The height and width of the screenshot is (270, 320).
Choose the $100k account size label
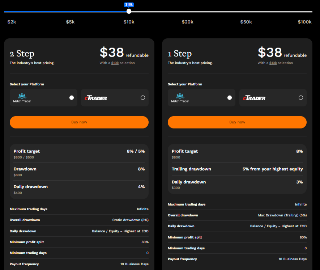coord(304,22)
